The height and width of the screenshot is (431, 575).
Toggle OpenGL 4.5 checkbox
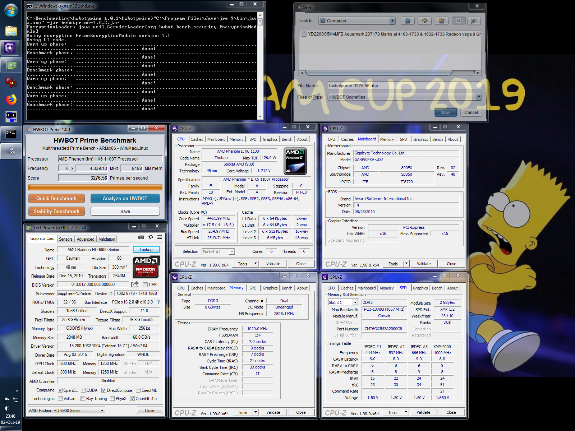(132, 399)
